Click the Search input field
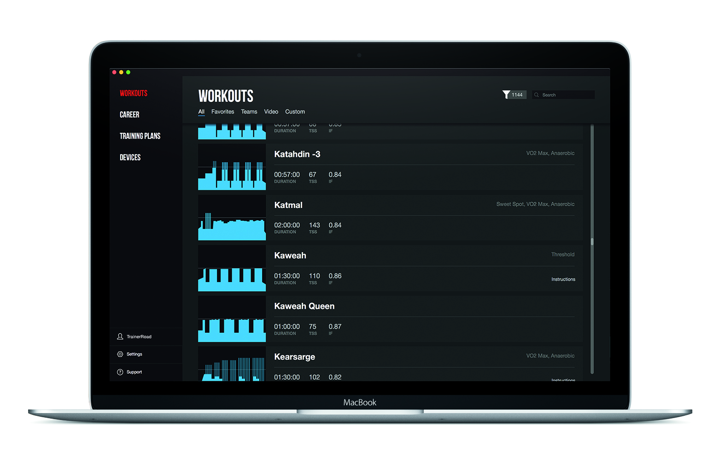The height and width of the screenshot is (449, 718). tap(563, 95)
